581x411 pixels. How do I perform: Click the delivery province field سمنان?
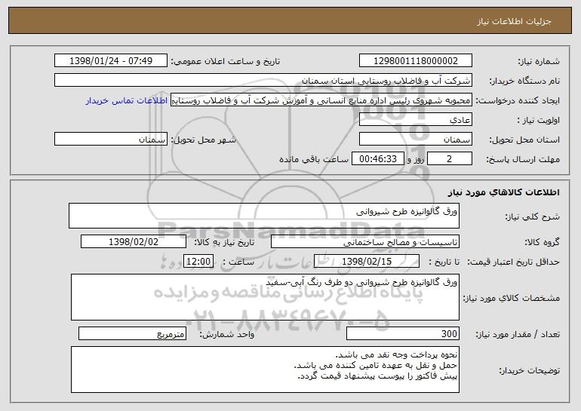click(x=415, y=140)
